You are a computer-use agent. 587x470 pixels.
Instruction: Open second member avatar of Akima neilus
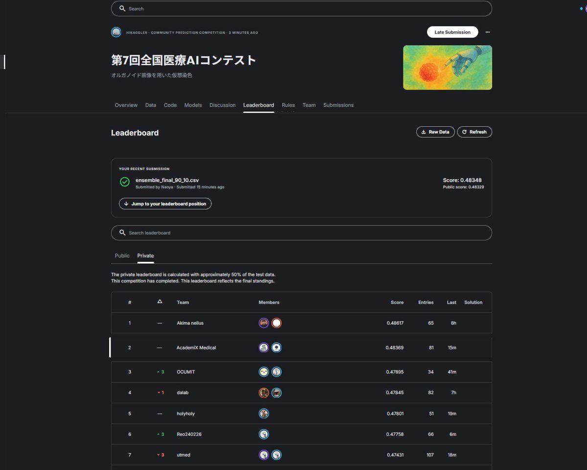tap(276, 323)
